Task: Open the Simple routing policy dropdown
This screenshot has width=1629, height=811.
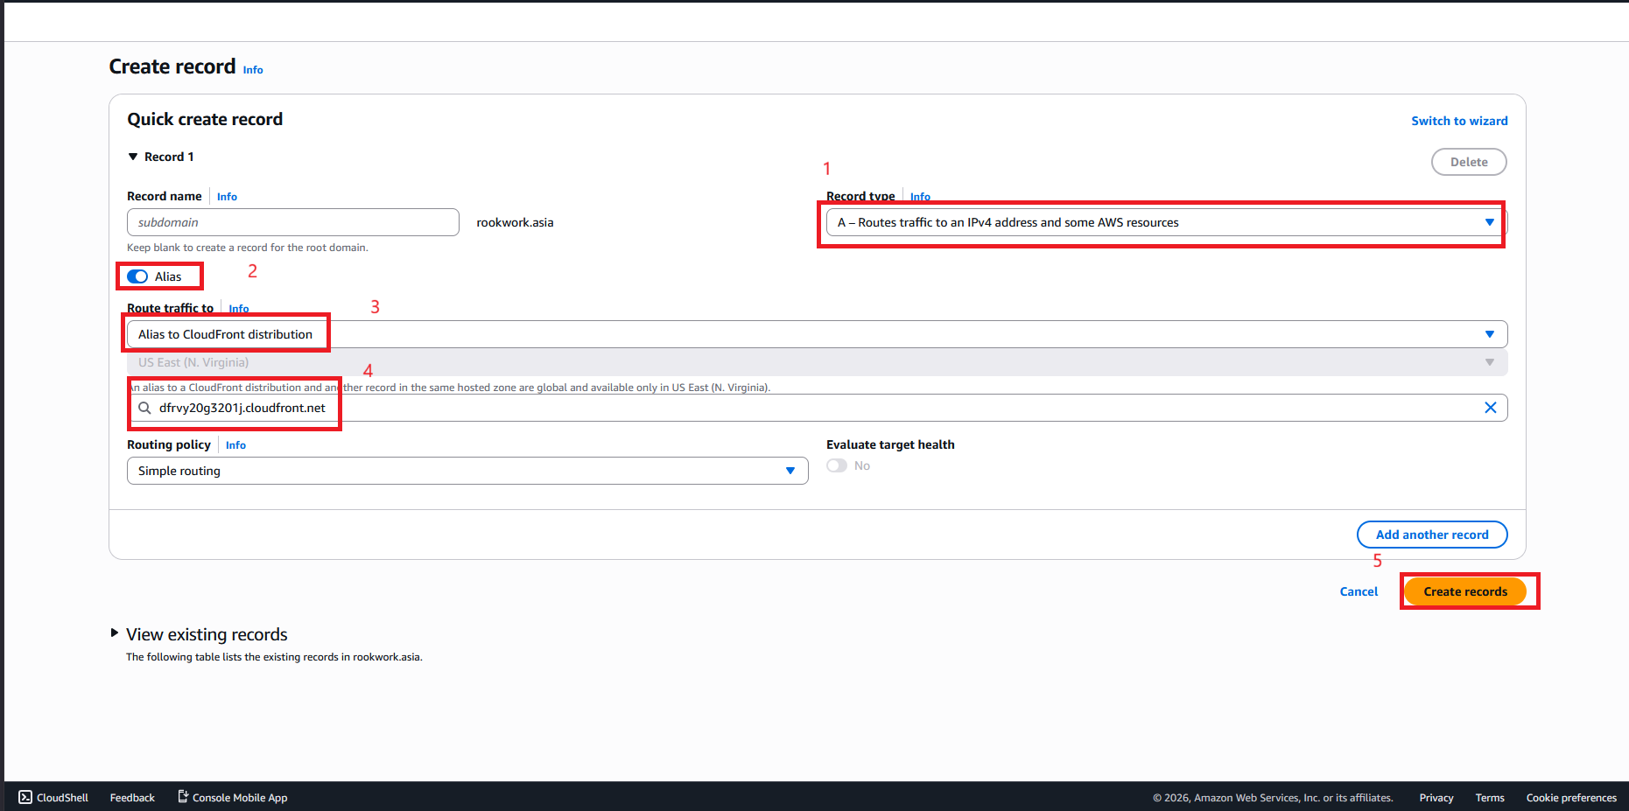Action: 467,471
